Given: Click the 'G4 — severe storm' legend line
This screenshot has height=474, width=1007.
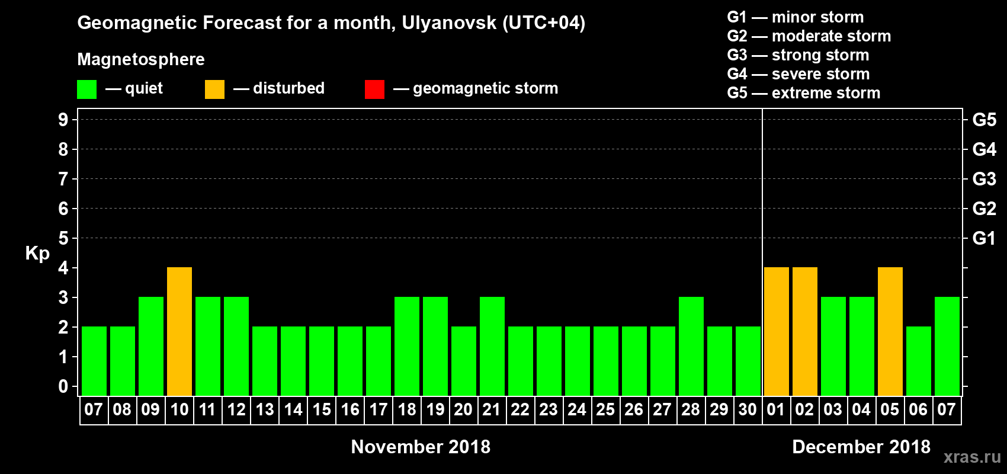Looking at the screenshot, I should [798, 74].
